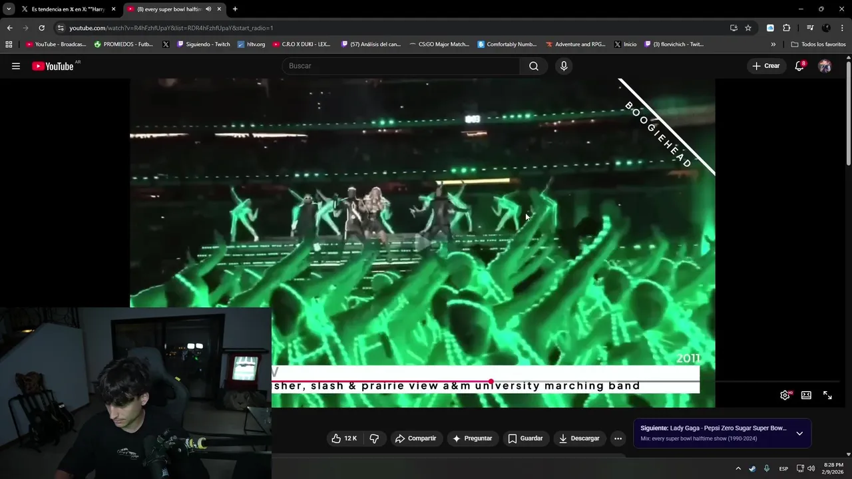Image resolution: width=852 pixels, height=479 pixels.
Task: Go back in browser history
Action: coord(9,28)
